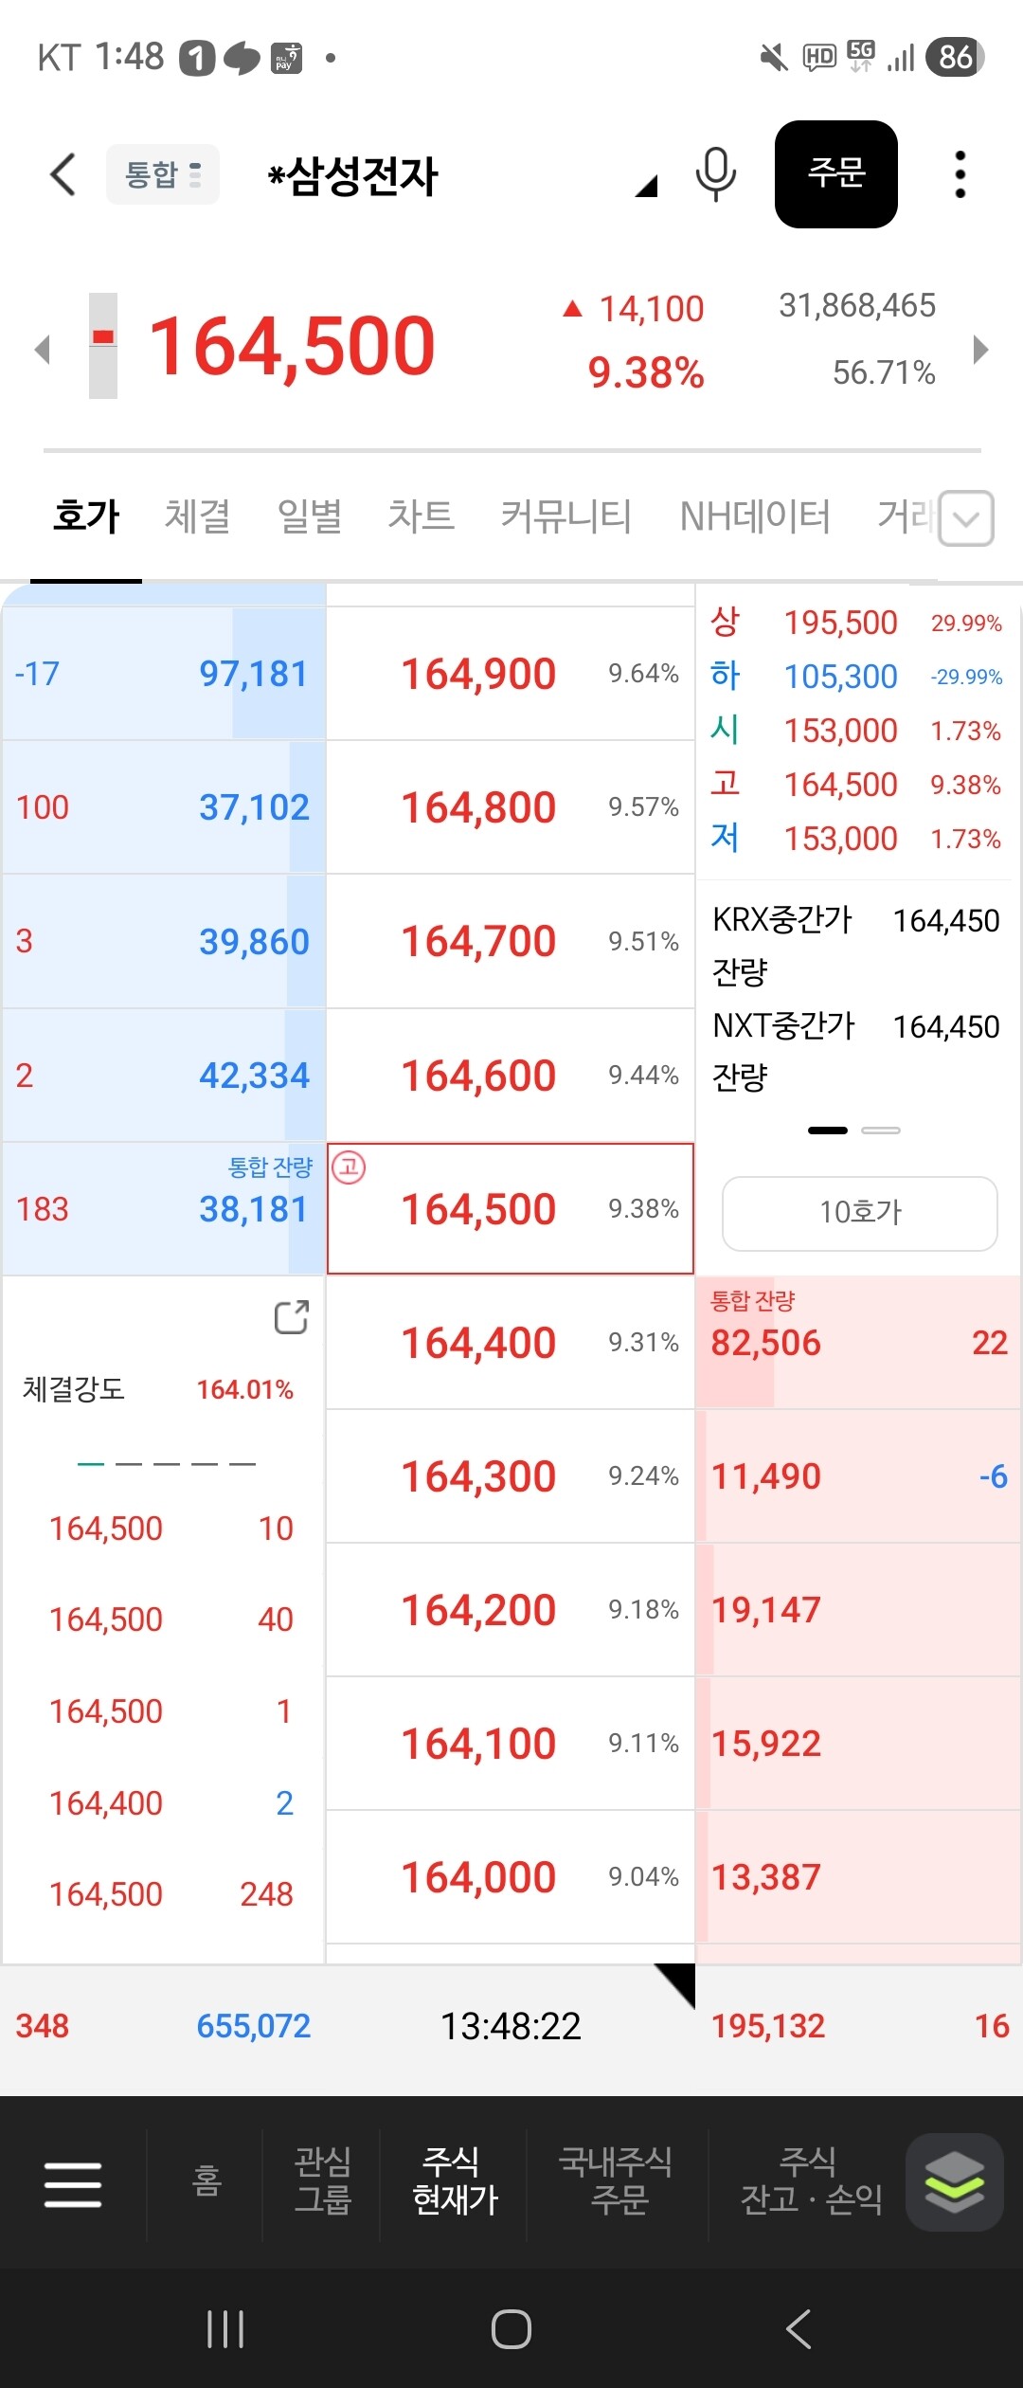Expand the tab list chevron dropdown

tap(966, 518)
